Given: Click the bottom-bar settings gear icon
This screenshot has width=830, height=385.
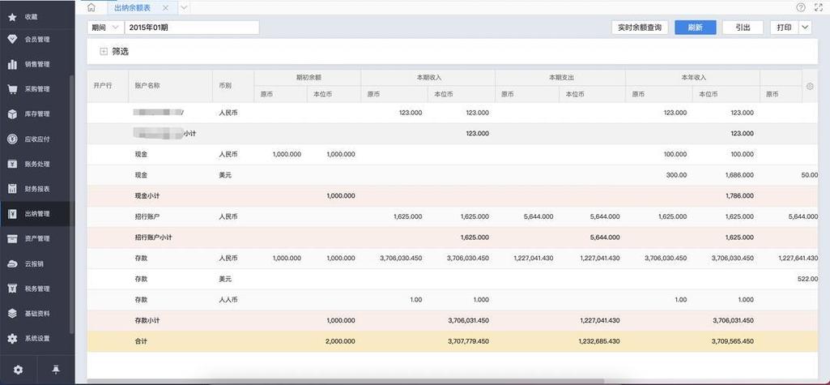Looking at the screenshot, I should tap(18, 370).
